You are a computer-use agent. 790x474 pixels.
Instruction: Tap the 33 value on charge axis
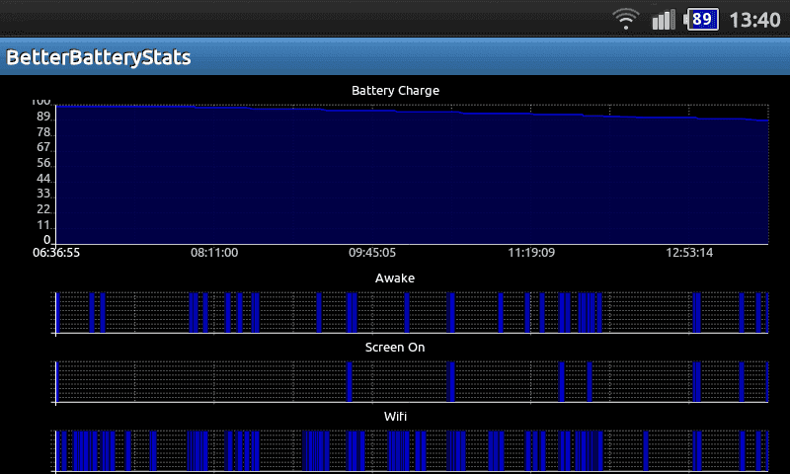(43, 194)
